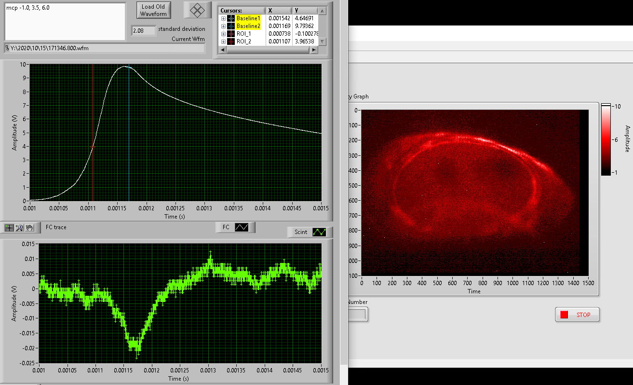Select the zoom magnifier tool

click(x=19, y=227)
